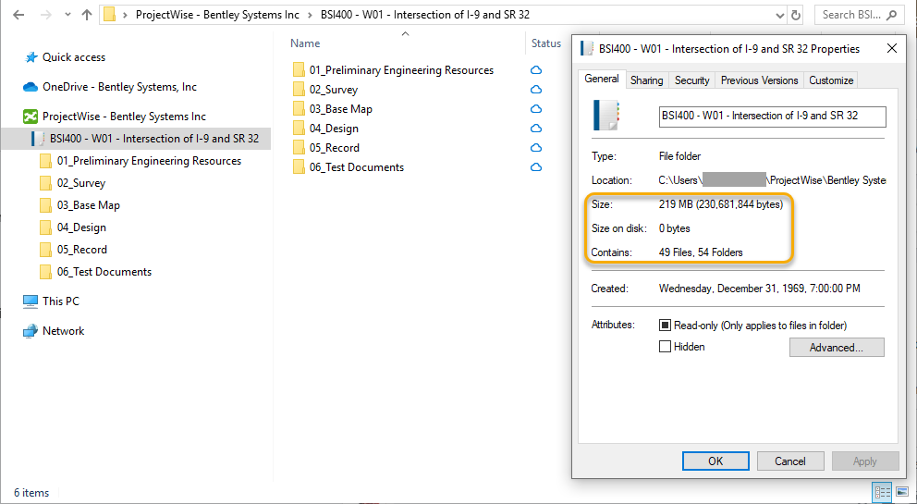Switch to the Security tab
The width and height of the screenshot is (917, 504).
click(691, 80)
